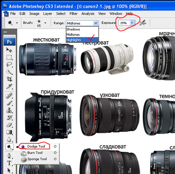This screenshot has height=174, width=175.
Task: Select the Pen tool
Action: (x=9, y=156)
